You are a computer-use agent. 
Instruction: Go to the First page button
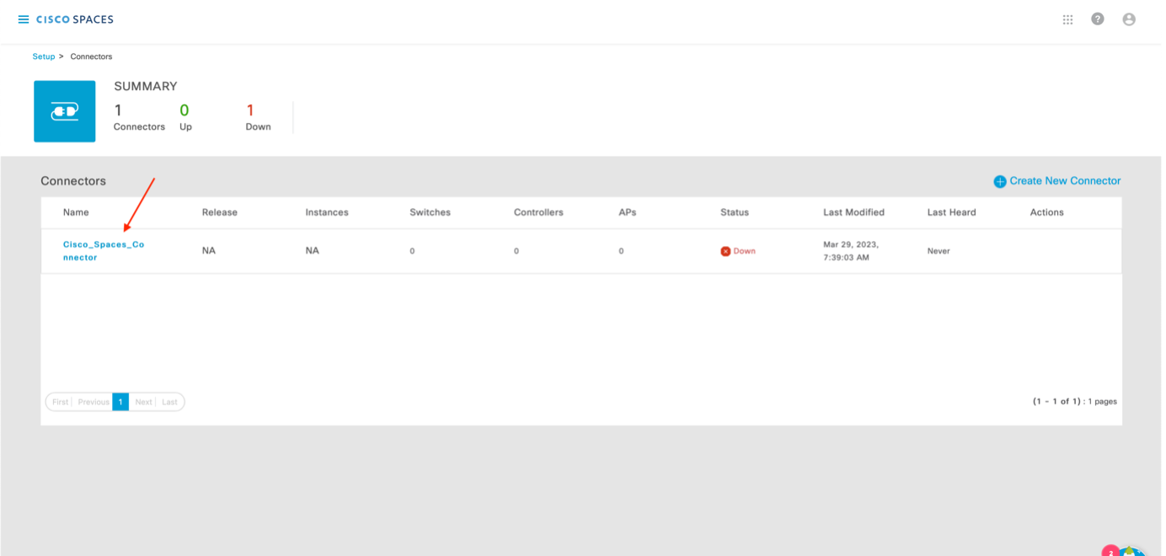click(x=60, y=402)
